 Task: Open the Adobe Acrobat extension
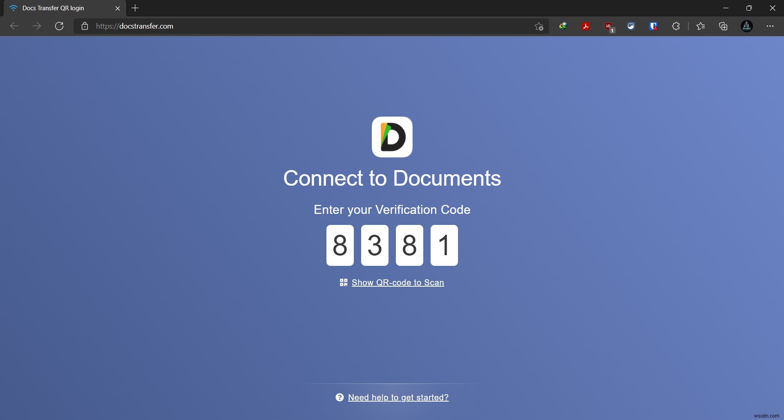586,26
